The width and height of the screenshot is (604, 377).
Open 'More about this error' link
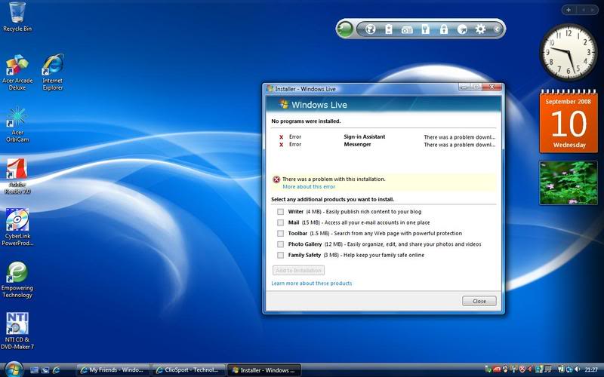(x=309, y=186)
